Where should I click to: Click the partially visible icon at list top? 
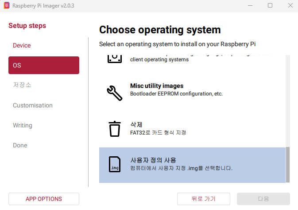pyautogui.click(x=115, y=58)
